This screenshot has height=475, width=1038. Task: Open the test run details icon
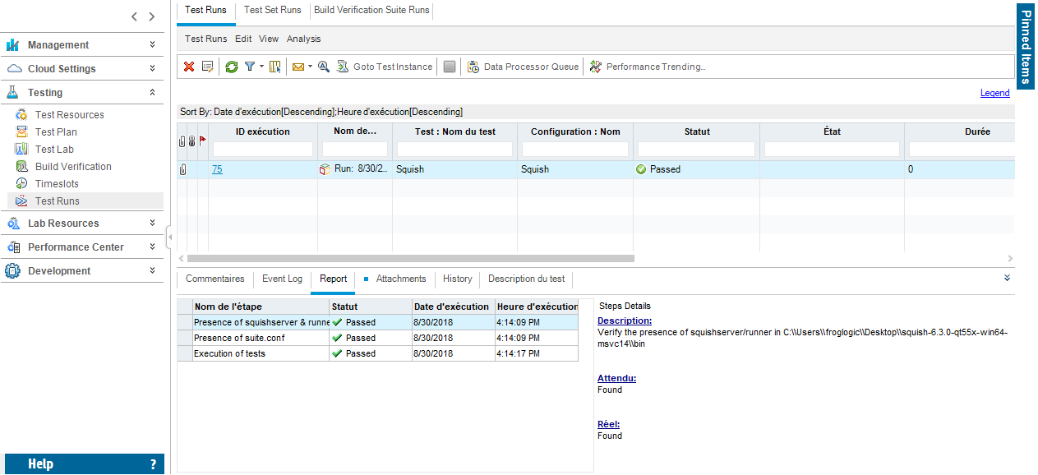pyautogui.click(x=208, y=67)
